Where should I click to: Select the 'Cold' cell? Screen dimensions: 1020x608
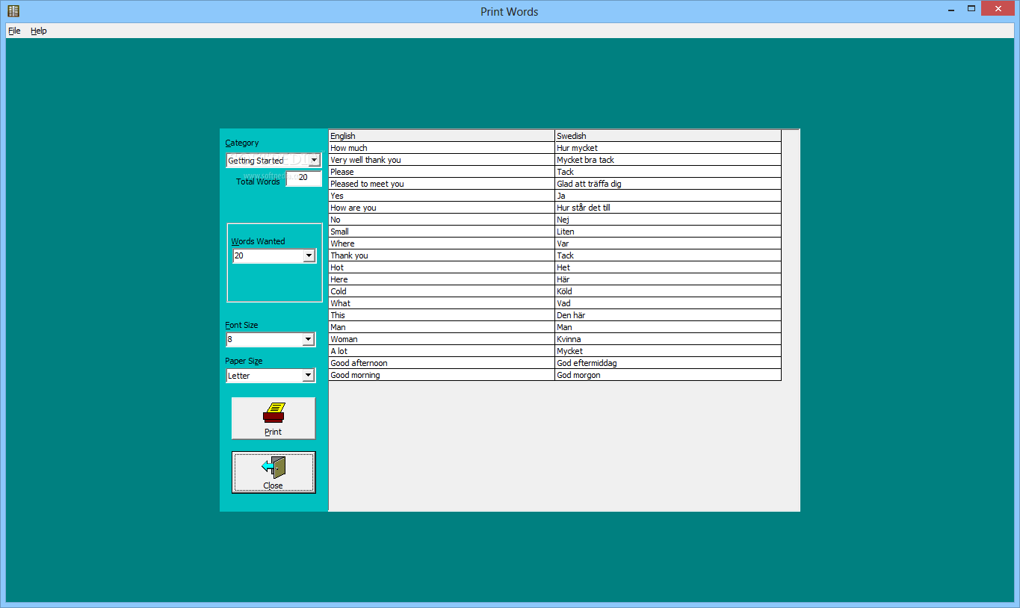(x=442, y=291)
